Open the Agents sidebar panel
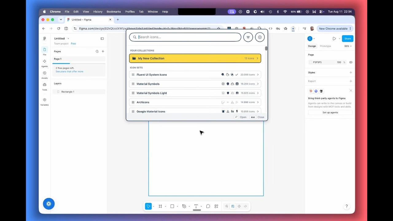Viewport: 393px width, 221px height. (x=45, y=63)
